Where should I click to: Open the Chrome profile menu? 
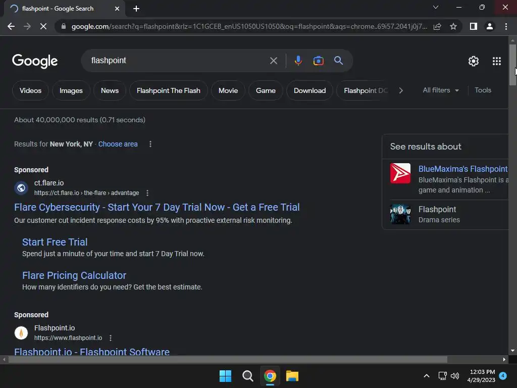tap(490, 26)
